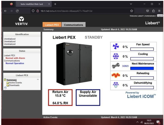Click the Summary folder icon
This screenshot has height=125, width=164.
(5, 80)
